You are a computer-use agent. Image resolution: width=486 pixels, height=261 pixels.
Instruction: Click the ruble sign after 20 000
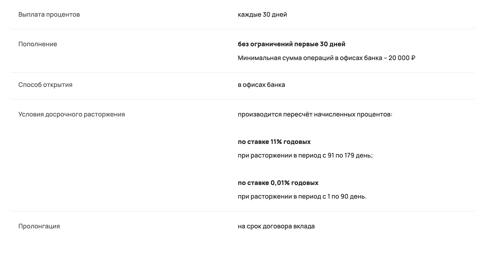[413, 58]
